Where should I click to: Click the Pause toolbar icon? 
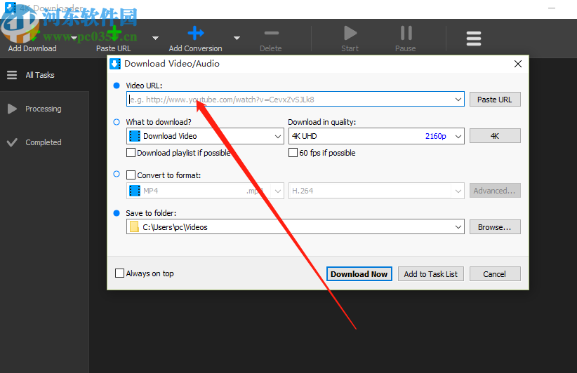(406, 33)
